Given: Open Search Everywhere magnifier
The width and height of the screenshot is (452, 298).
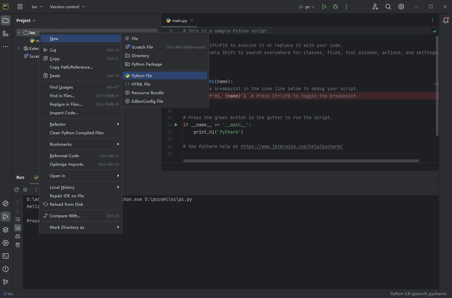Looking at the screenshot, I should pyautogui.click(x=388, y=7).
